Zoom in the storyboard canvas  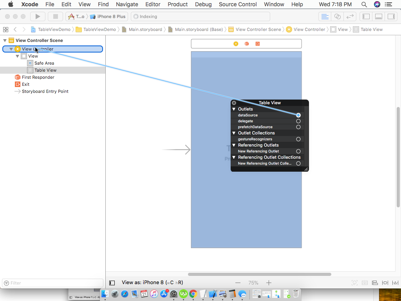(x=269, y=283)
